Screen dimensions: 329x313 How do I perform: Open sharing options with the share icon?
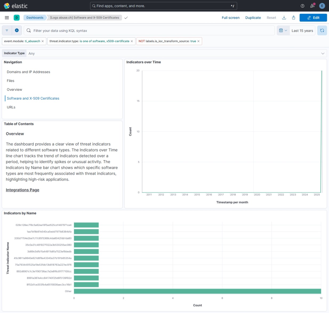293,18
